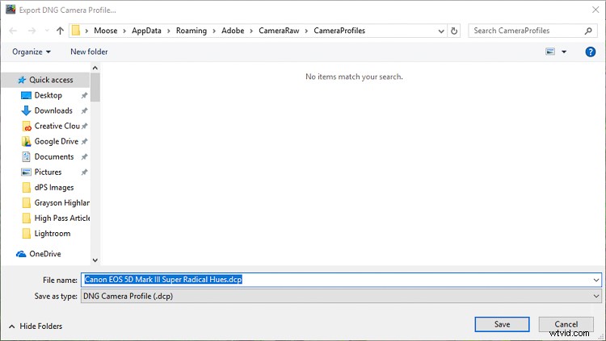The image size is (606, 341).
Task: Click the Google Drive folder icon
Action: [27, 142]
